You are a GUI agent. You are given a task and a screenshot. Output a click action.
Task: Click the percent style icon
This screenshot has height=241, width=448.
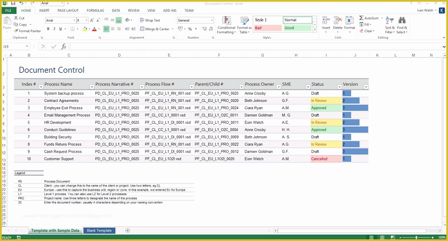tap(190, 29)
